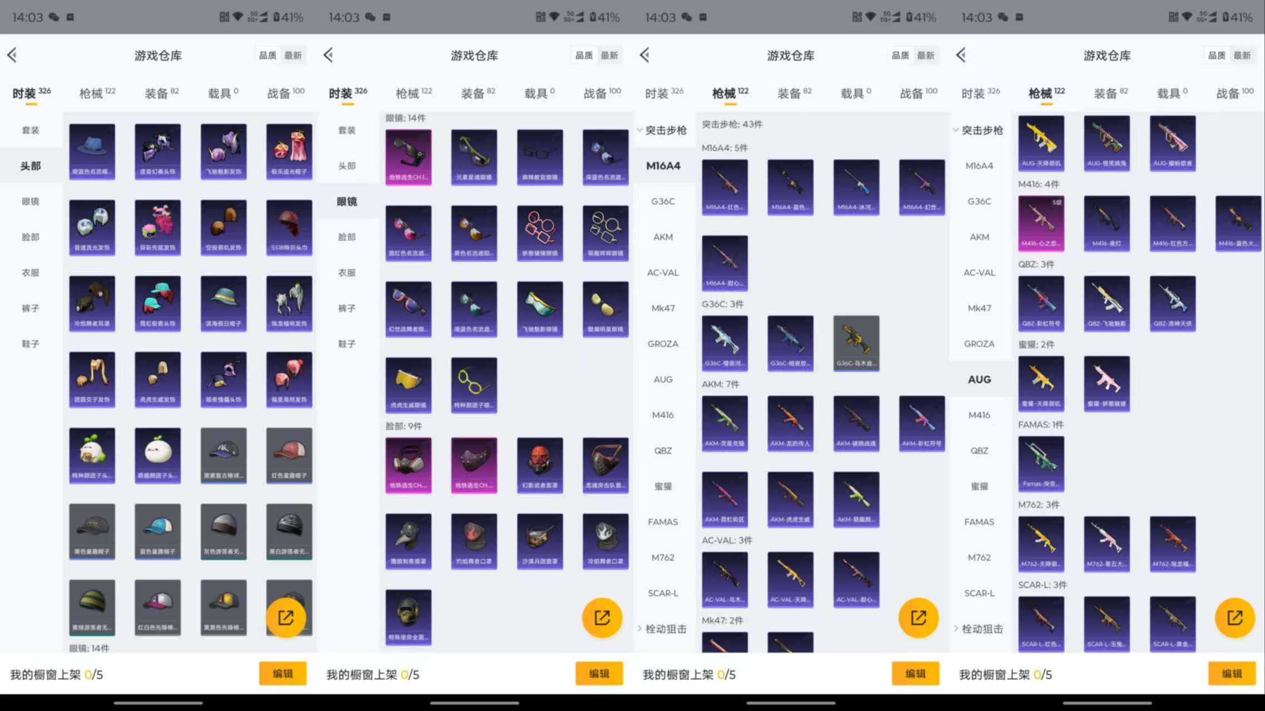
Task: Open the 载具 tab on the M16A4 screen
Action: pyautogui.click(x=856, y=93)
